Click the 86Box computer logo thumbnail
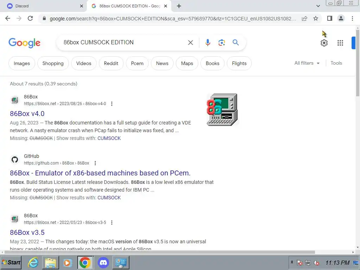Viewport: 360px width, 270px height. (x=222, y=110)
